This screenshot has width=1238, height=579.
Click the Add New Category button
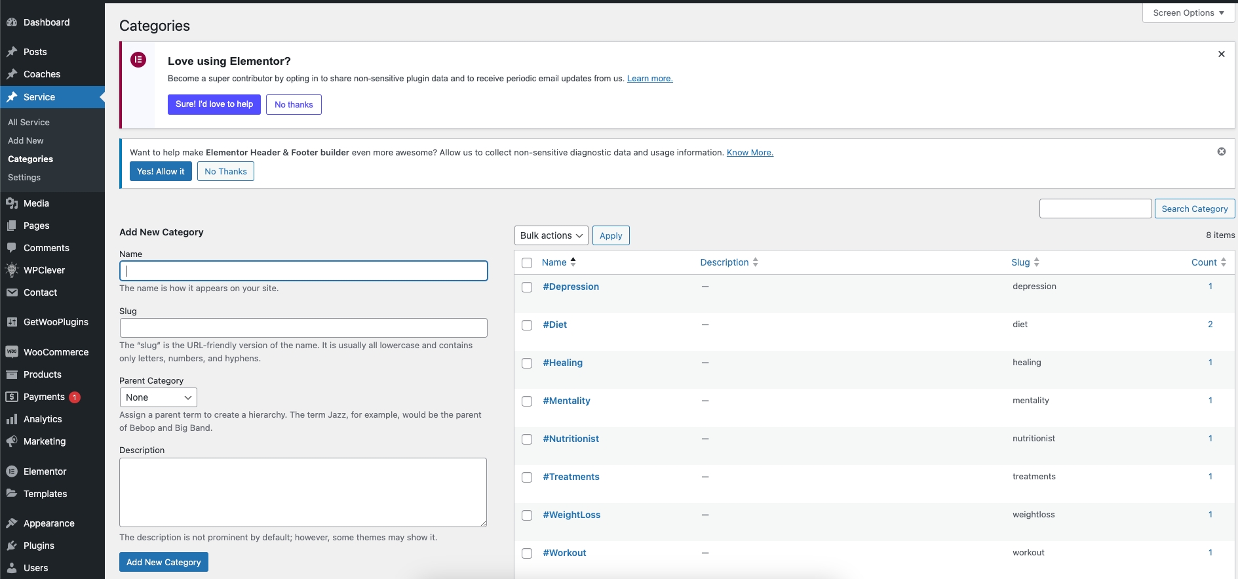coord(164,562)
